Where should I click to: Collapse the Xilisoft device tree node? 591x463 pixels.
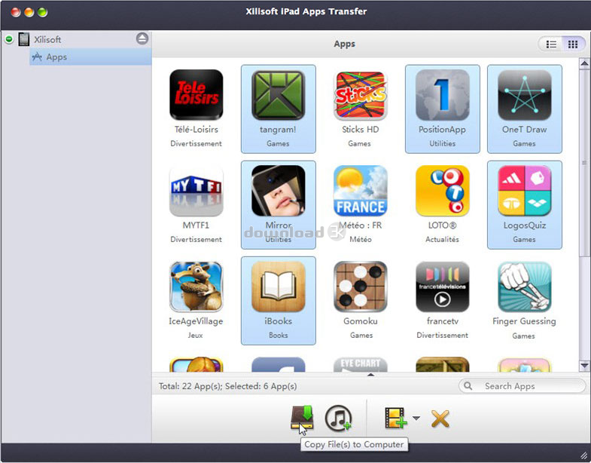pos(9,39)
